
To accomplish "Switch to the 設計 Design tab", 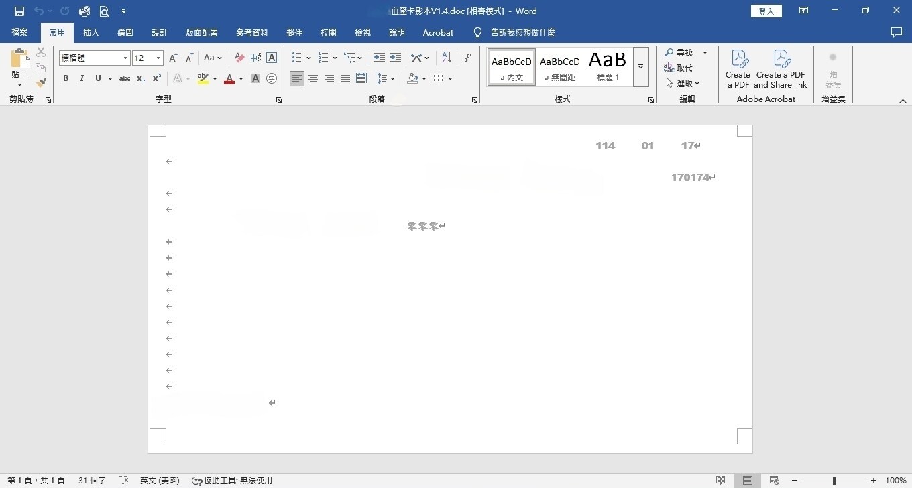I will (x=160, y=32).
